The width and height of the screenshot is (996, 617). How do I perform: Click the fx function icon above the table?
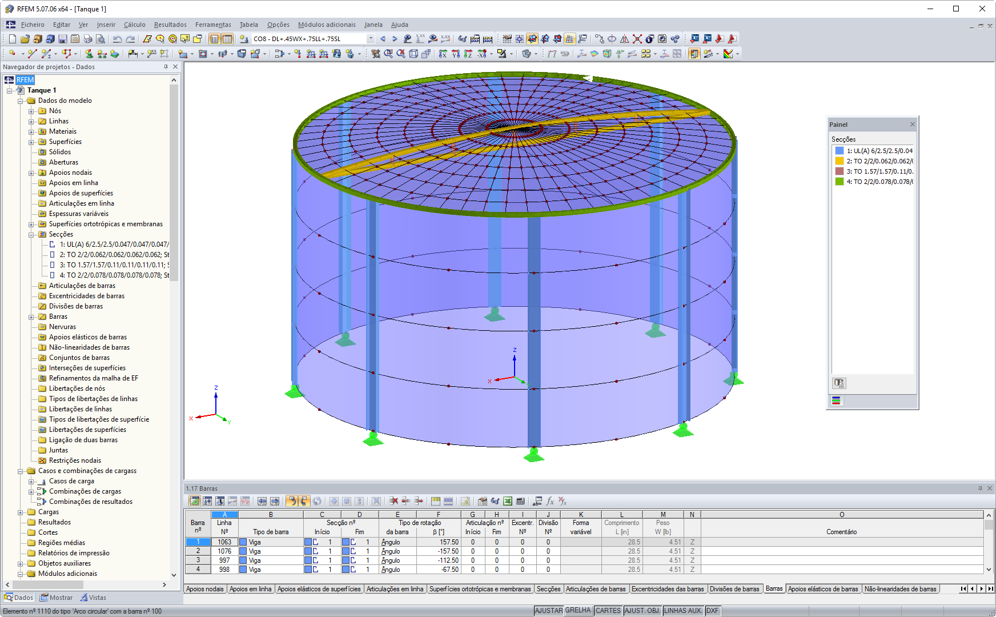(550, 501)
